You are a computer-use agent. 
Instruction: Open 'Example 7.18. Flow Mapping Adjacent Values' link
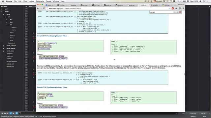pos(52,87)
